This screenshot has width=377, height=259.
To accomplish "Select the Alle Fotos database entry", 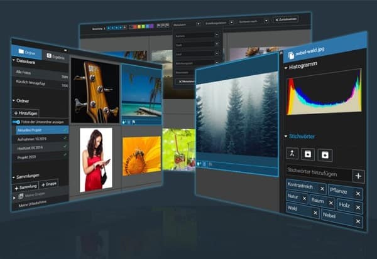I will 40,74.
